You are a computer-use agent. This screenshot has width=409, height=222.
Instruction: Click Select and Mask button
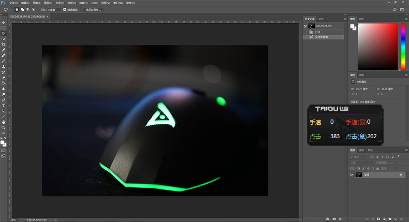coord(93,10)
